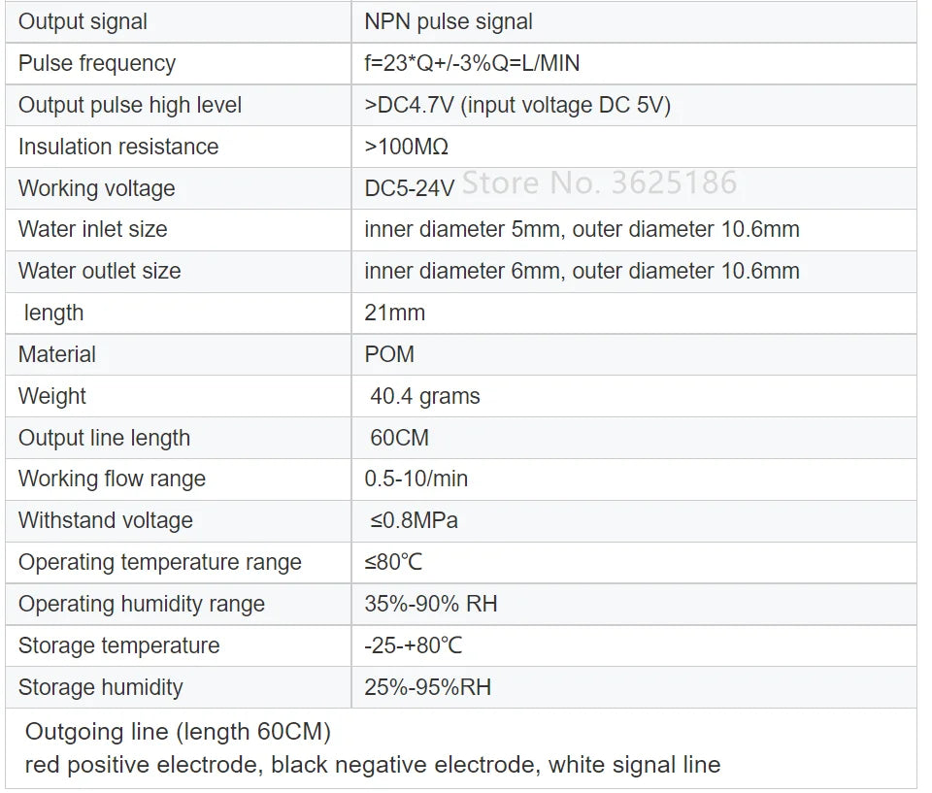Viewport: 932px width, 793px height.
Task: Click the '0.5-10/min' flow range value
Action: [416, 479]
